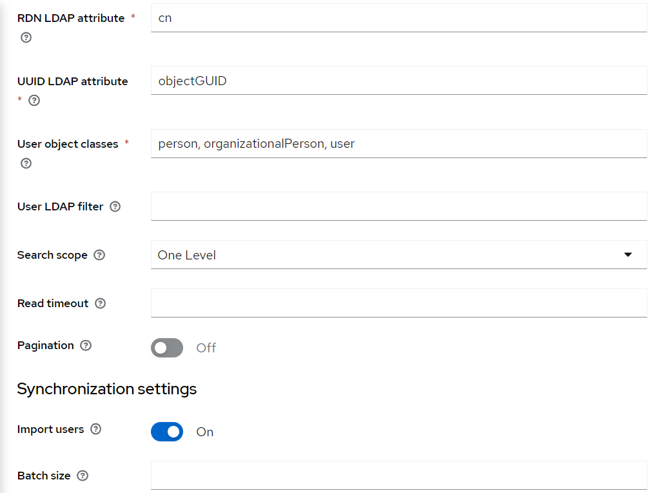The image size is (659, 493).
Task: View help for User object classes
Action: click(26, 163)
